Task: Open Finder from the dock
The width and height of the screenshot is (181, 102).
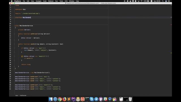Action: coord(51,99)
